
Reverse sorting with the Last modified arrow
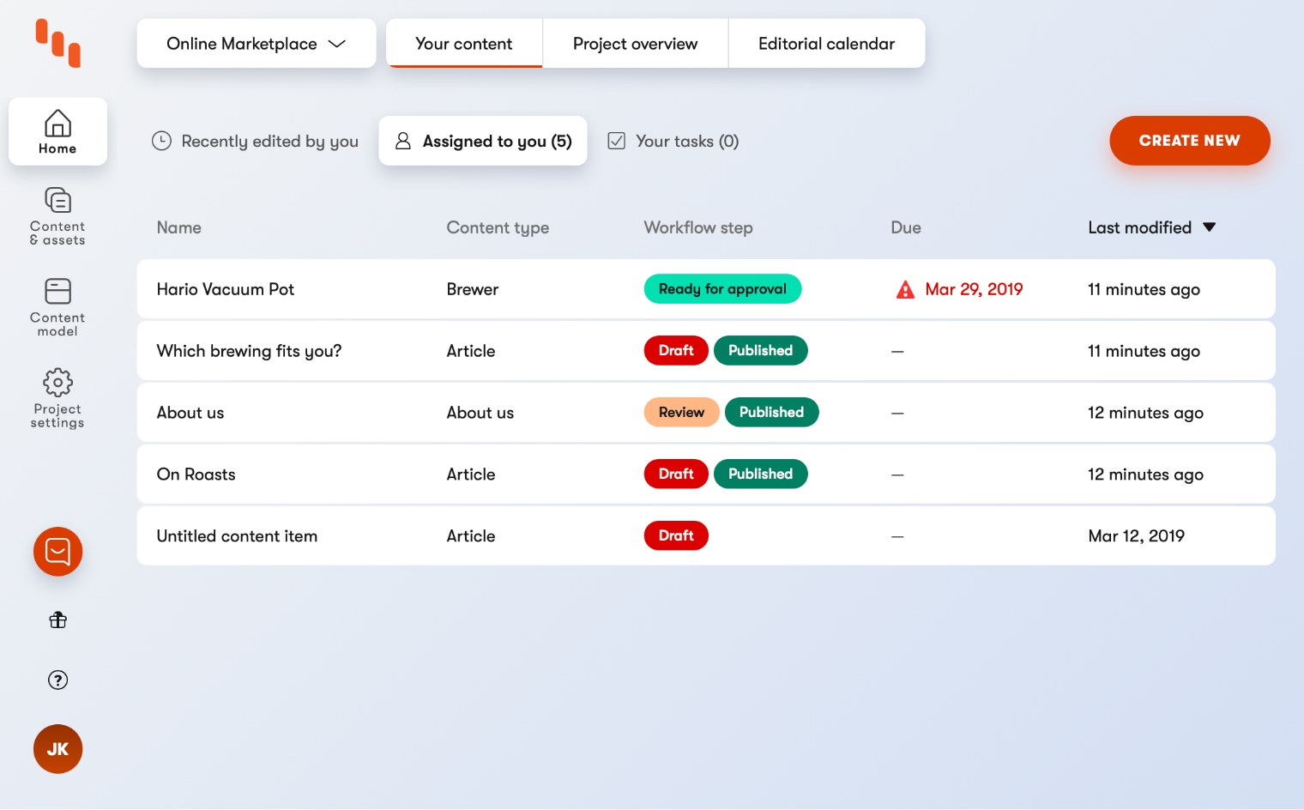tap(1210, 227)
